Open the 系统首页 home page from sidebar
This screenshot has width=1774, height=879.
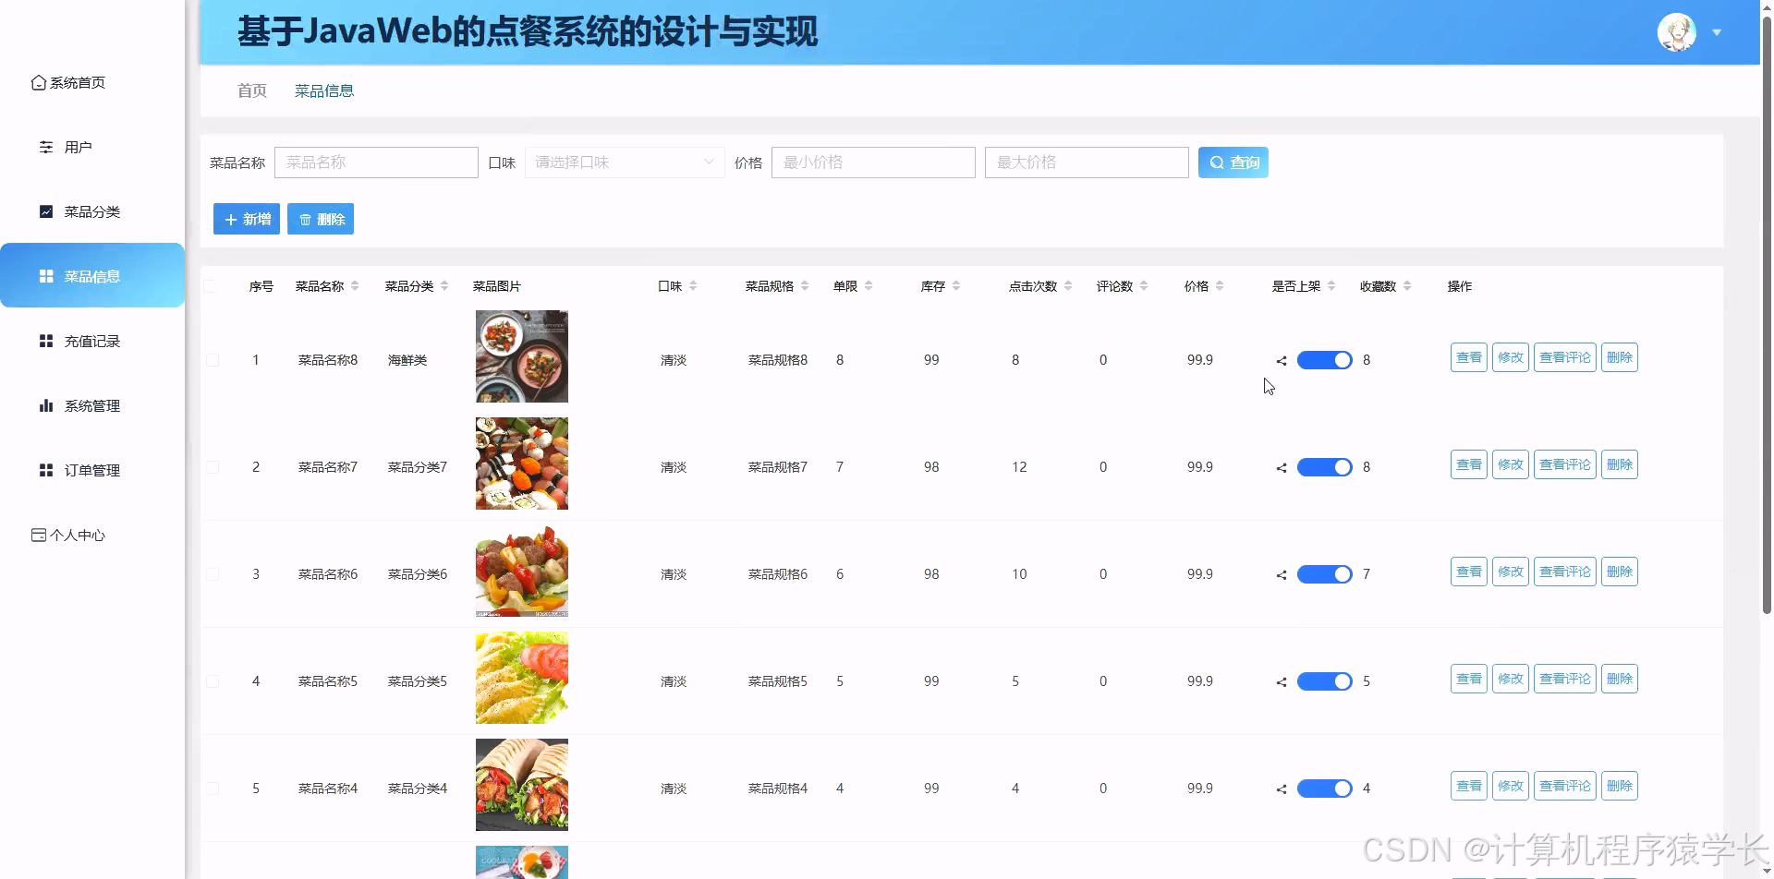click(78, 82)
